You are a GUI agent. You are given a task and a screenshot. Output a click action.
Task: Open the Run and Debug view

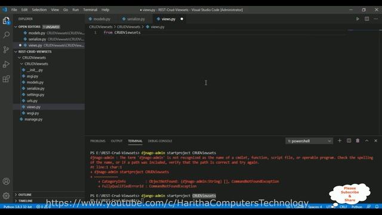(x=6, y=64)
